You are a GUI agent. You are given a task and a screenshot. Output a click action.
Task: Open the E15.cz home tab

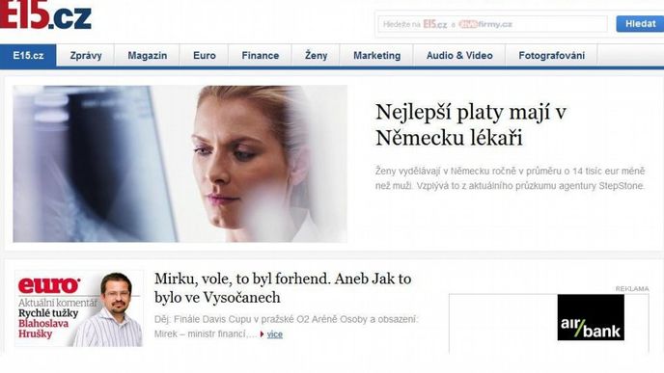coord(28,55)
